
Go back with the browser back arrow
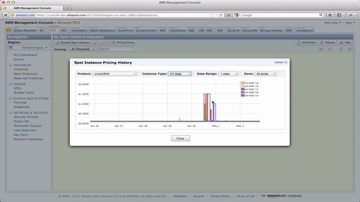6,15
